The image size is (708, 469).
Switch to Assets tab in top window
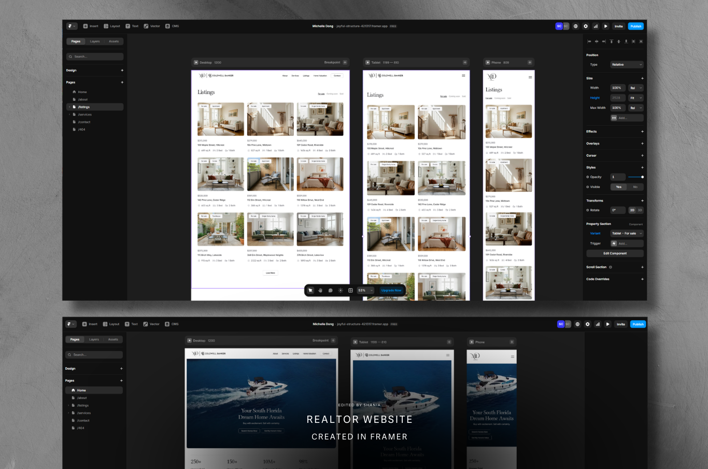tap(114, 41)
